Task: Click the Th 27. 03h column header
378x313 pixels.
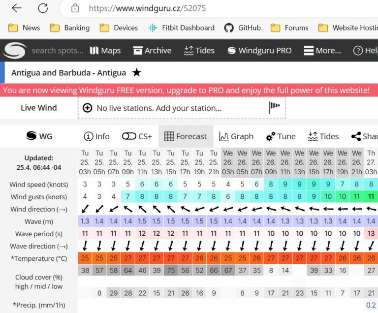Action: (x=371, y=162)
